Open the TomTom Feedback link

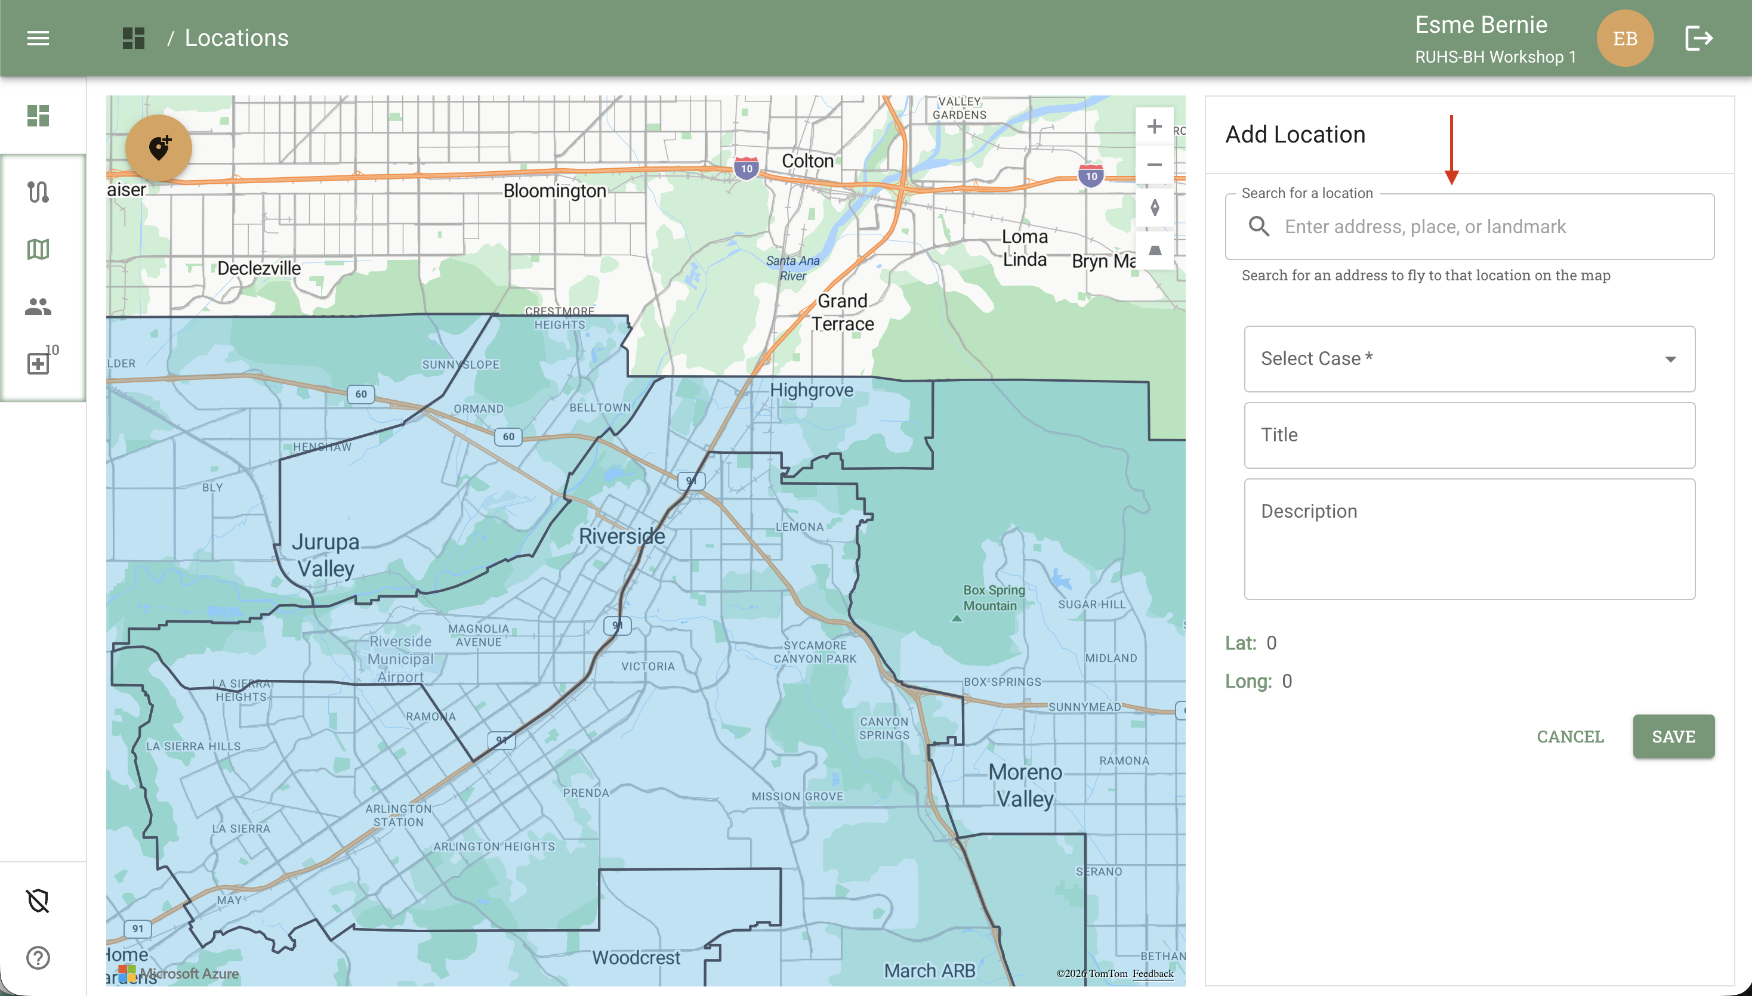[1152, 973]
